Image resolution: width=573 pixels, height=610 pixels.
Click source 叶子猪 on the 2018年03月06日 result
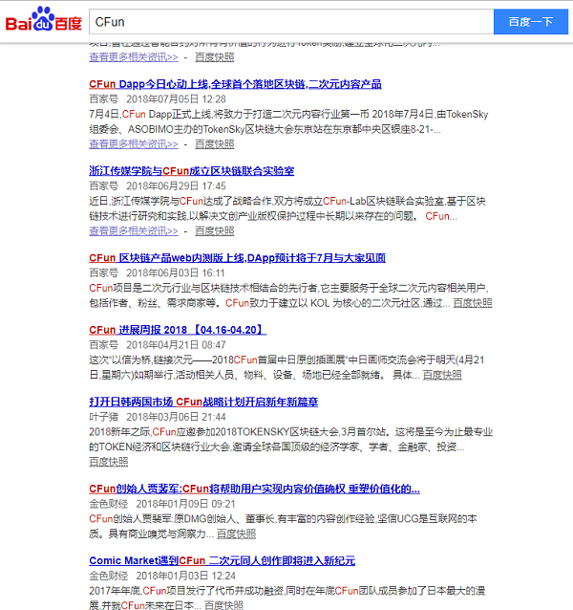click(104, 417)
